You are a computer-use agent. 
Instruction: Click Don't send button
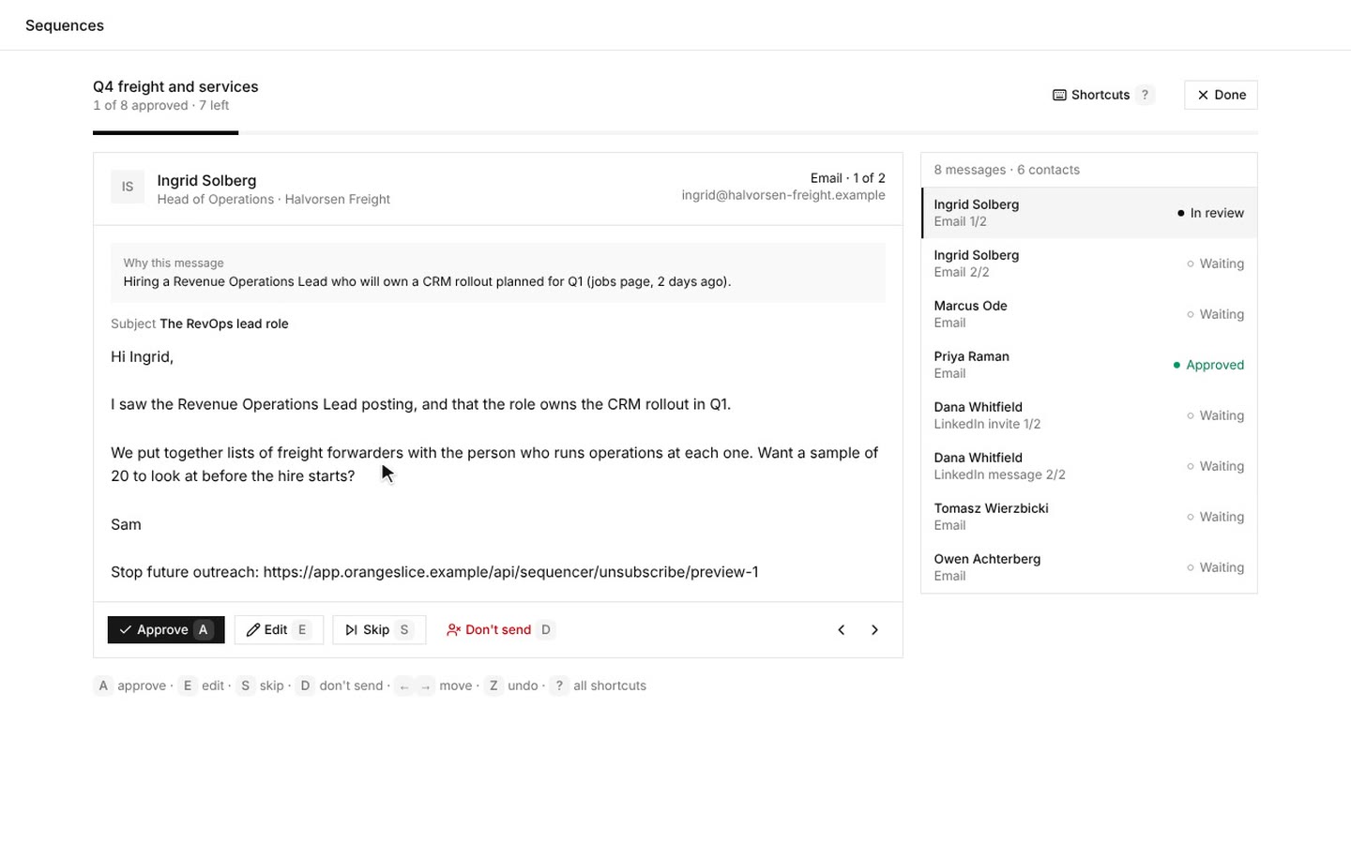[x=500, y=630]
